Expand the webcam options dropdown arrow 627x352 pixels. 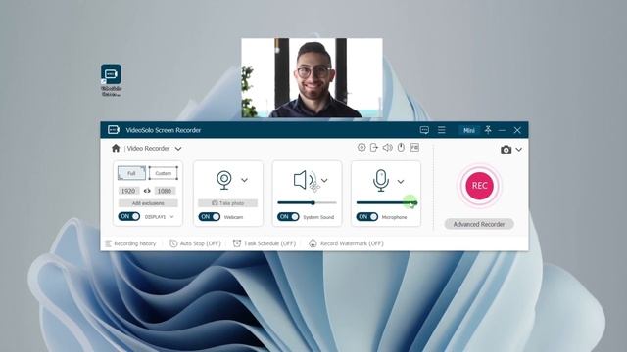(244, 180)
